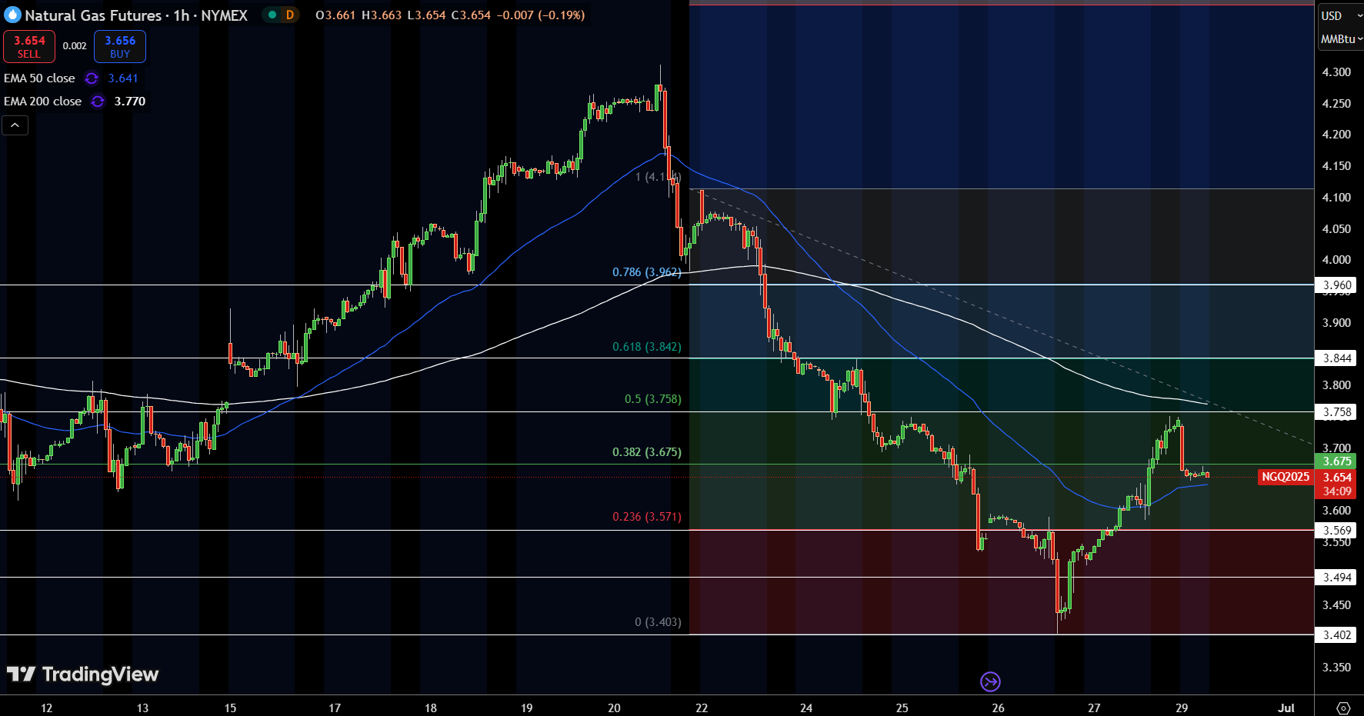The width and height of the screenshot is (1364, 716).
Task: Click the 3.350 price scale tick
Action: click(x=1336, y=668)
